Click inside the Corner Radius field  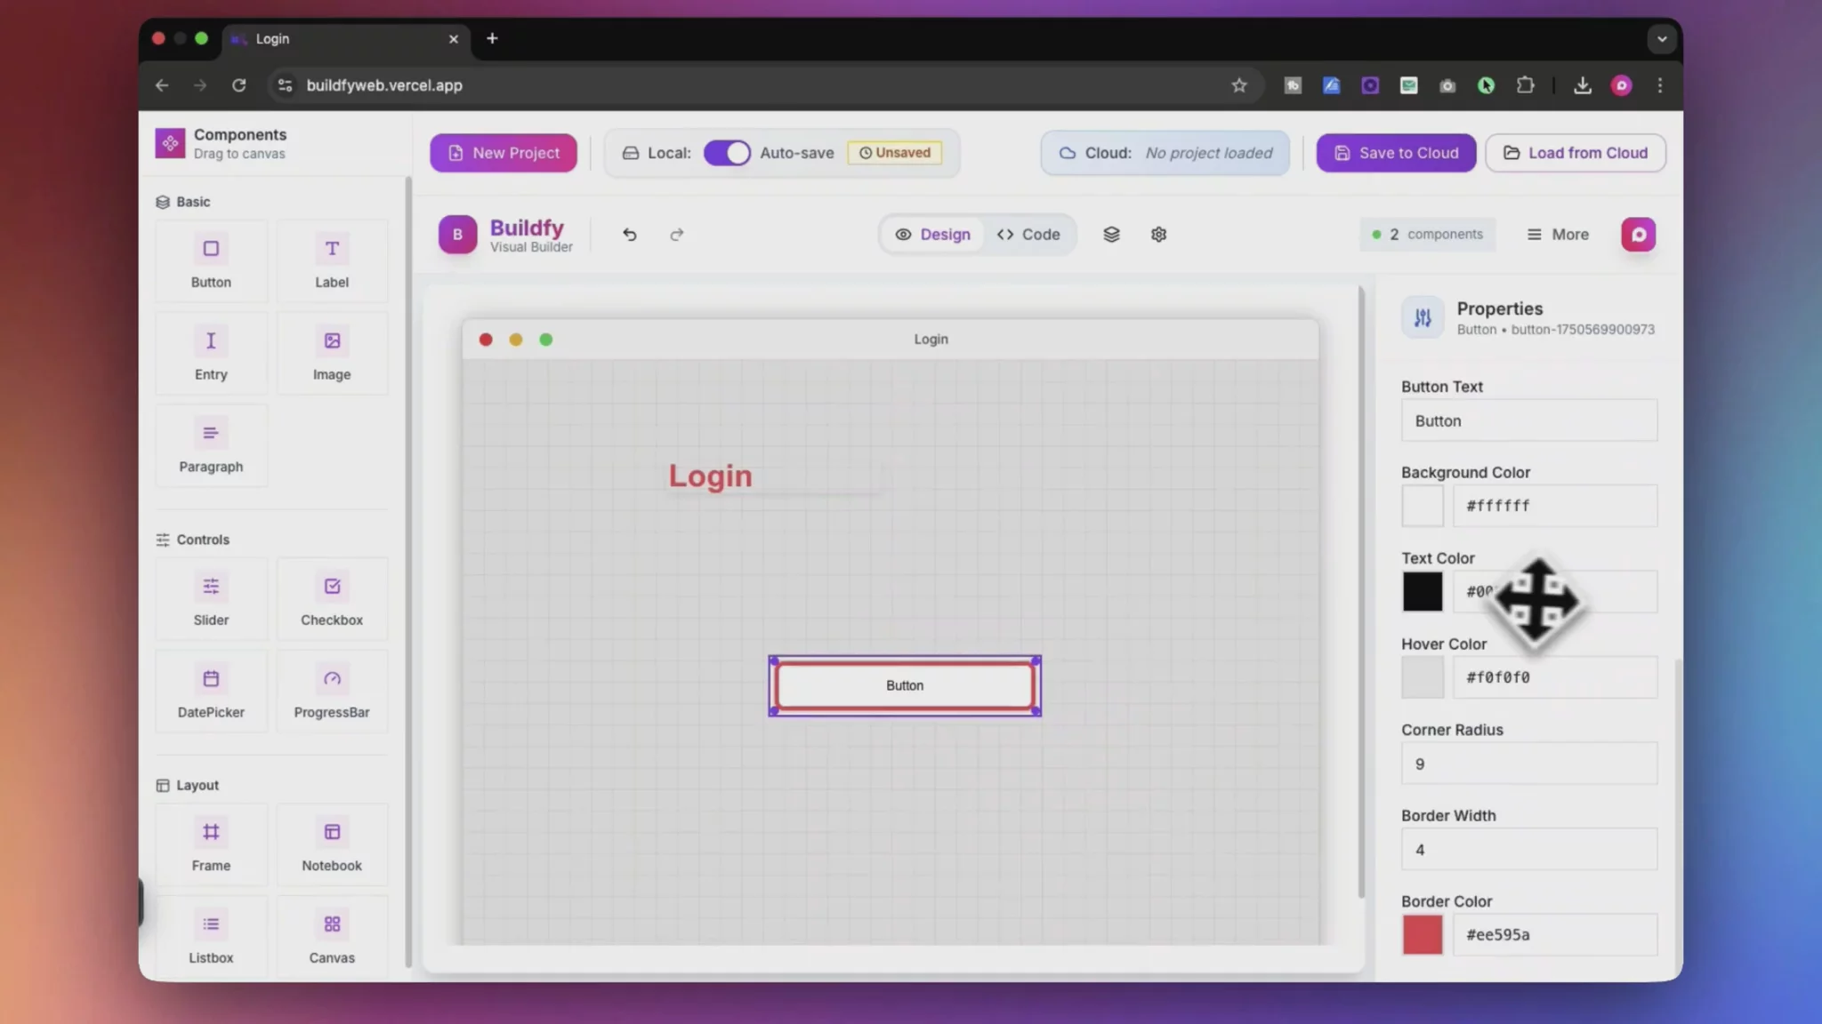tap(1528, 763)
